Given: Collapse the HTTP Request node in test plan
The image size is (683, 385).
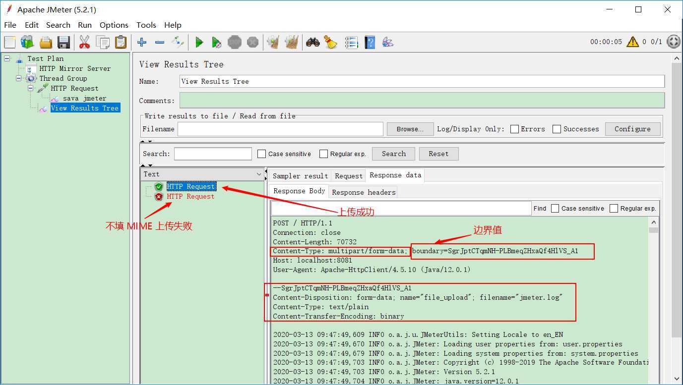Looking at the screenshot, I should pyautogui.click(x=30, y=88).
